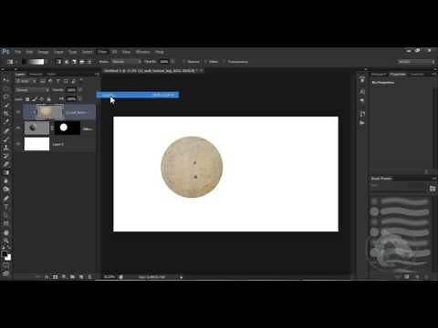Open the status bar info arrow
This screenshot has height=328, width=438.
pyautogui.click(x=182, y=277)
